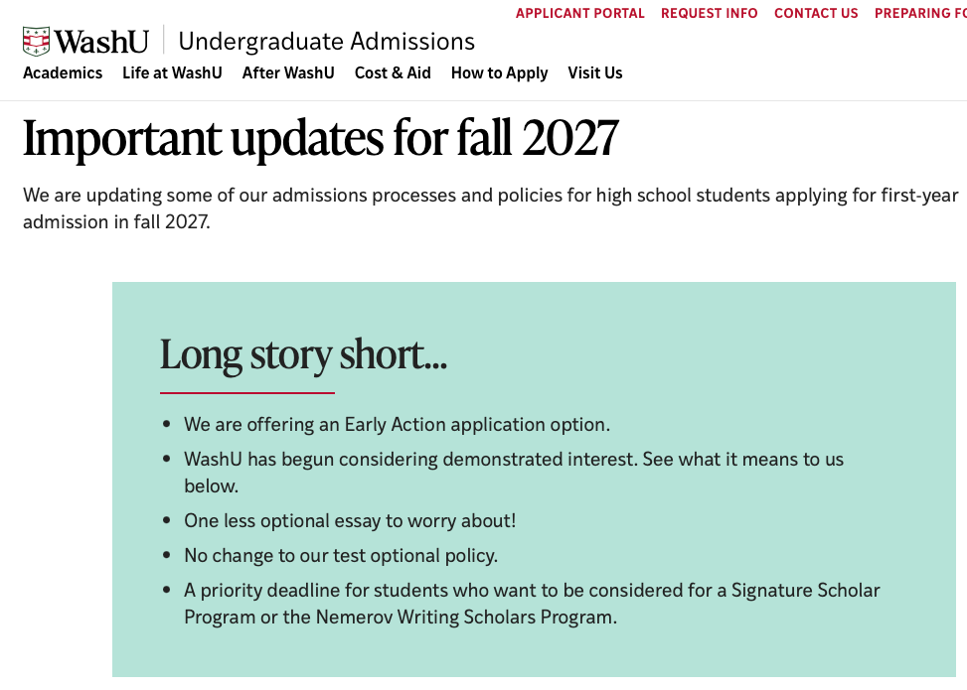
Task: Go to the Contact Us page
Action: tap(816, 13)
